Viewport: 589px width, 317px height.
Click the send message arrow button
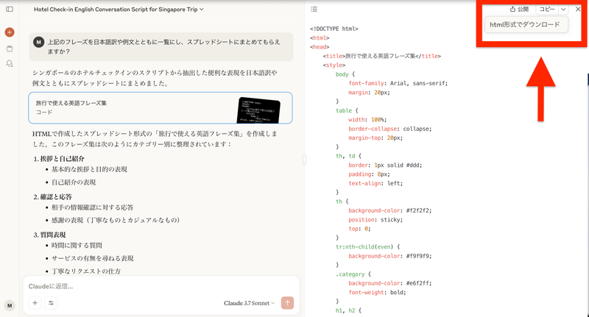tap(287, 303)
